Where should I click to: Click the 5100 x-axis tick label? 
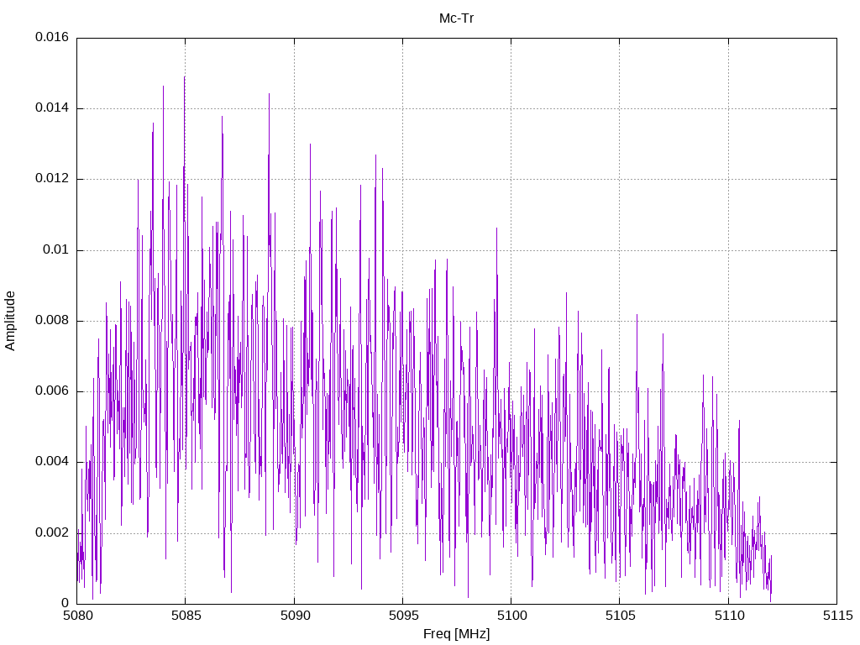pyautogui.click(x=511, y=616)
